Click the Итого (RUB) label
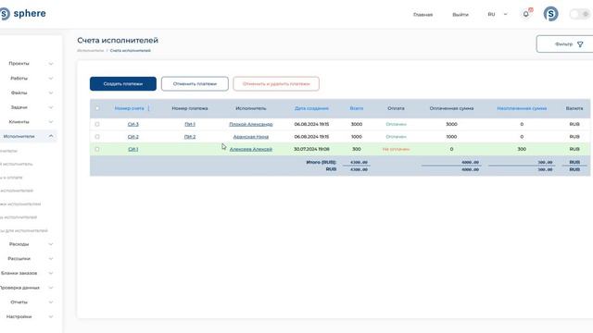The image size is (593, 333). click(x=322, y=162)
